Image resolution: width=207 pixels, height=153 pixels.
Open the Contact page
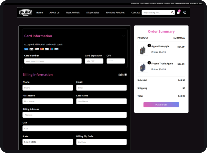click(x=136, y=13)
